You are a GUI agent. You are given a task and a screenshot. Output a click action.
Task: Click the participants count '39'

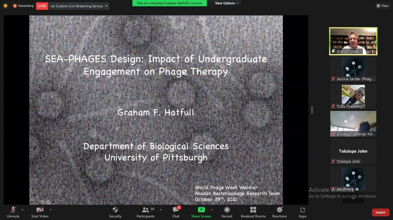pyautogui.click(x=152, y=209)
